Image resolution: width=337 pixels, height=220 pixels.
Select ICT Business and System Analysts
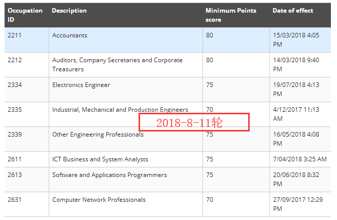pos(100,159)
